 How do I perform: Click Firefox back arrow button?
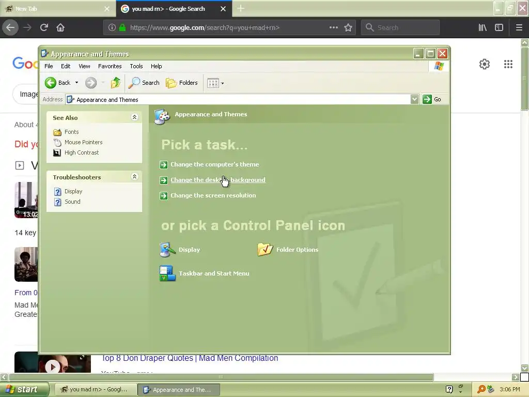10,27
